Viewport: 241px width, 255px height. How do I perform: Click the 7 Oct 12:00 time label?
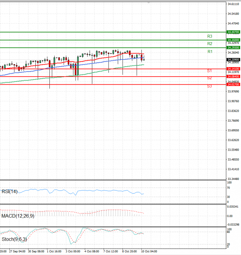110,251
